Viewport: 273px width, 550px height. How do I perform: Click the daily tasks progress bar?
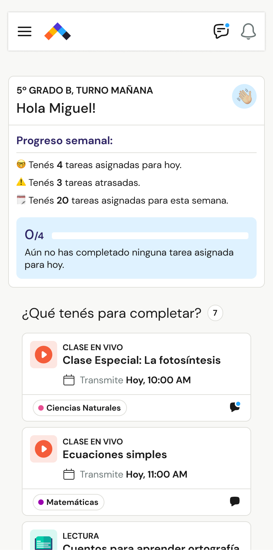(x=150, y=236)
